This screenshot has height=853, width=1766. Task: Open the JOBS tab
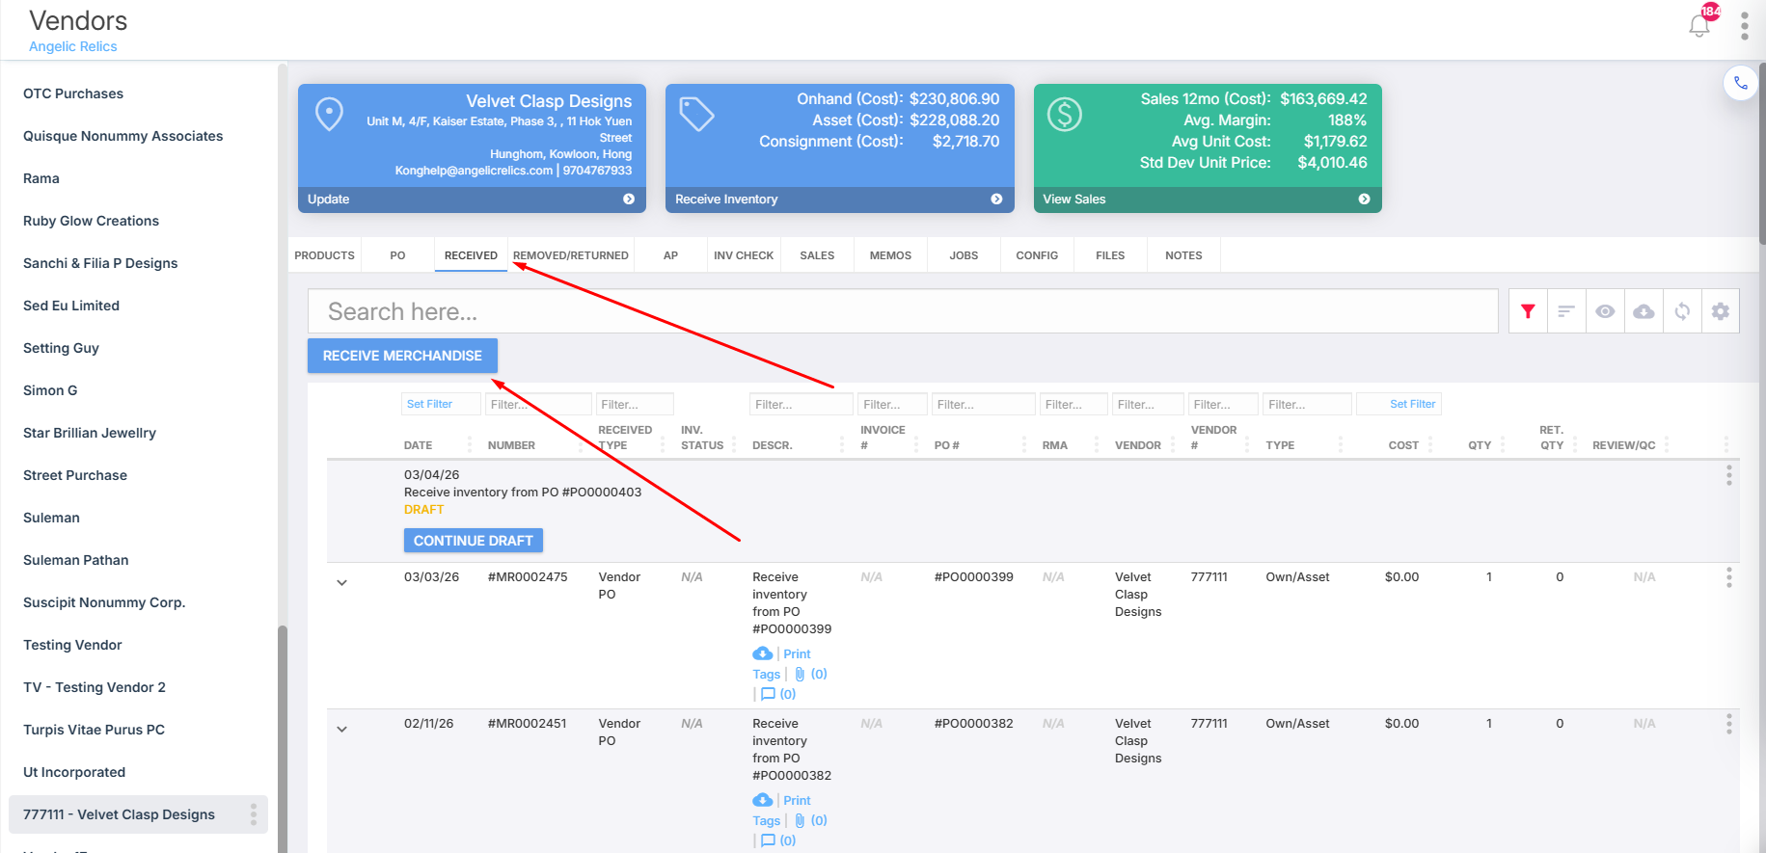click(964, 255)
